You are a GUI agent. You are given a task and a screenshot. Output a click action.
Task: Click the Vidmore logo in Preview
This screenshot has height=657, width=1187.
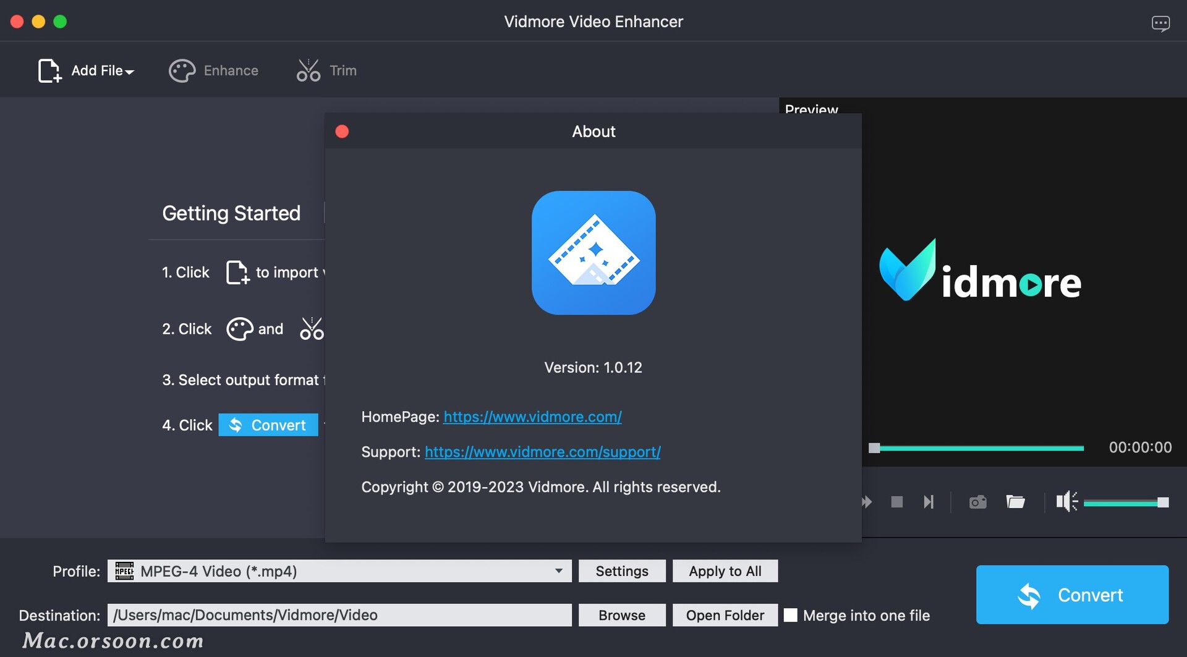coord(980,271)
